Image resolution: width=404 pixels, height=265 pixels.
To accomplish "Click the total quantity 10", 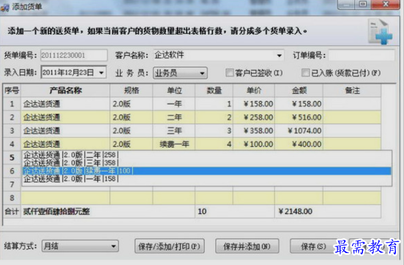I will (202, 211).
